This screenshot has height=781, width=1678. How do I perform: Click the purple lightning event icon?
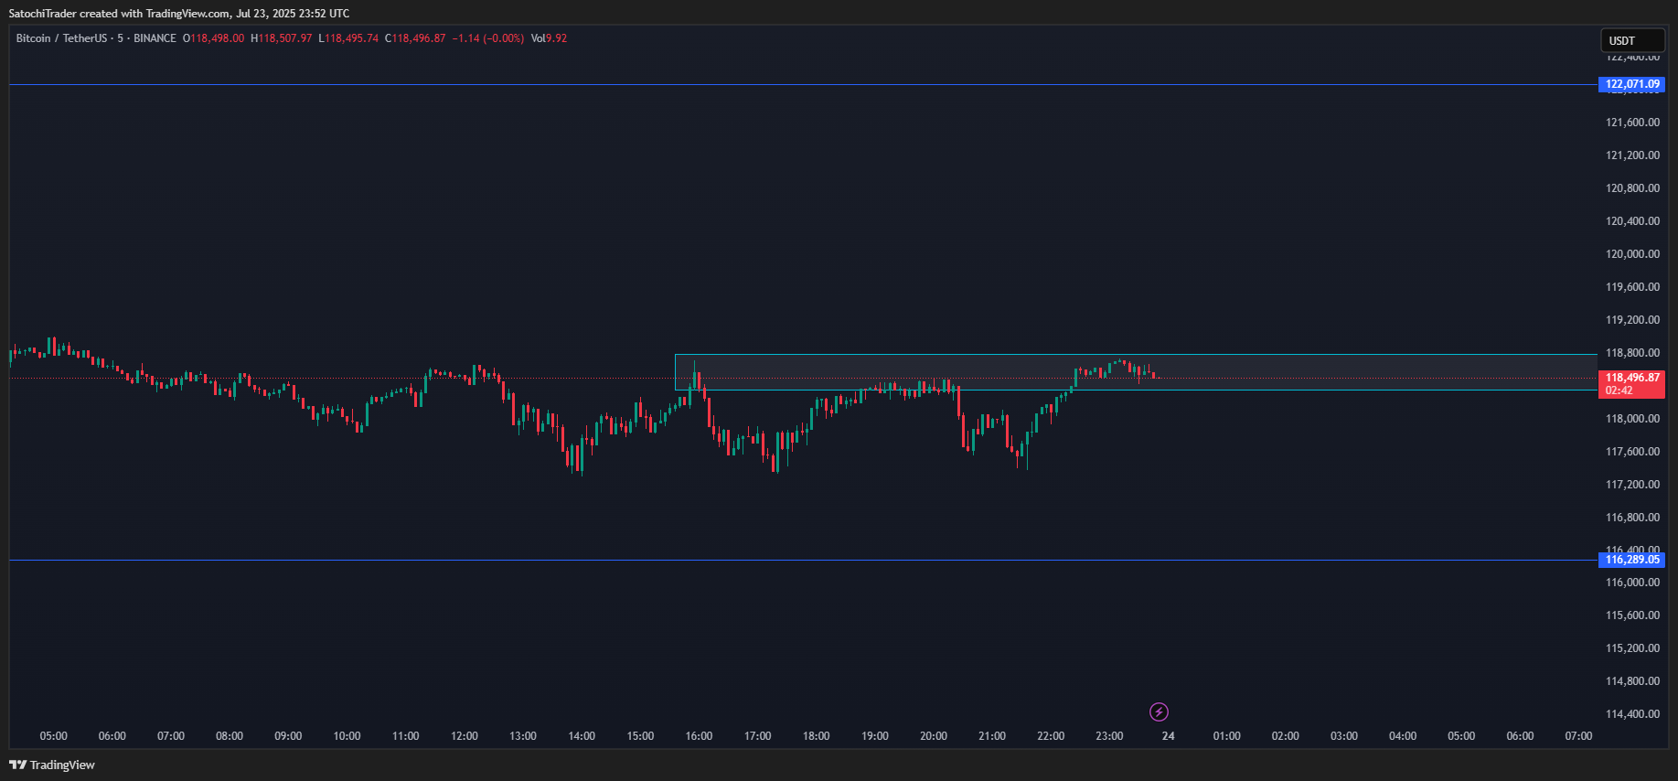tap(1159, 711)
